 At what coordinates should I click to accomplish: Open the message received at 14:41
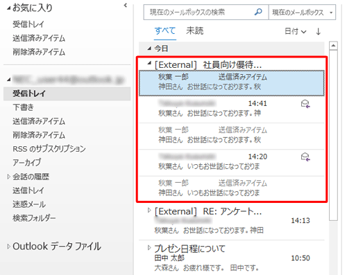[x=232, y=109]
